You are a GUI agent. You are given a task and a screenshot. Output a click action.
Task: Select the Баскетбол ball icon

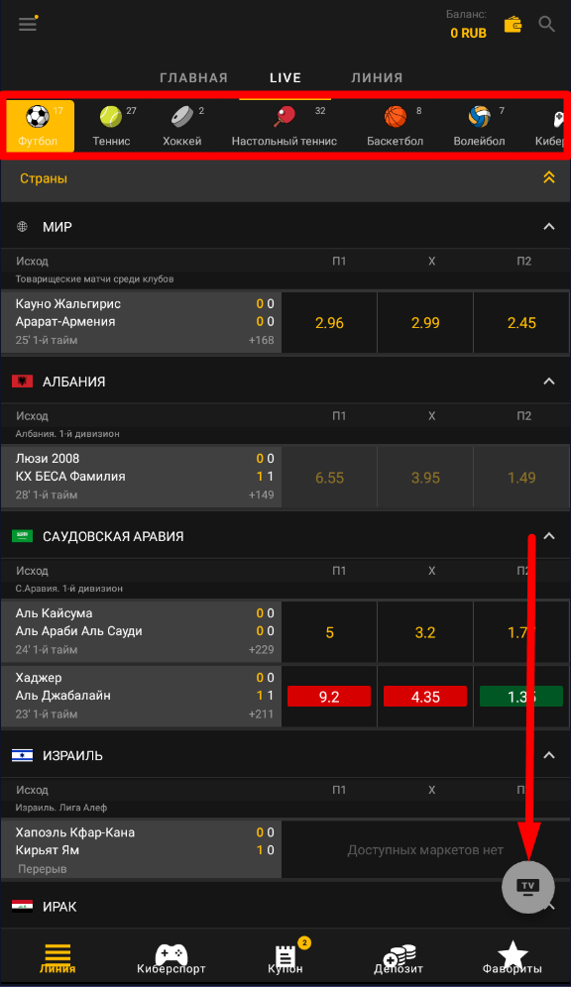tap(396, 117)
